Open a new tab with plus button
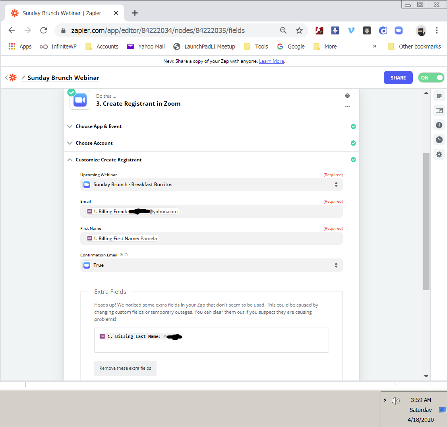The height and width of the screenshot is (427, 447). (135, 13)
